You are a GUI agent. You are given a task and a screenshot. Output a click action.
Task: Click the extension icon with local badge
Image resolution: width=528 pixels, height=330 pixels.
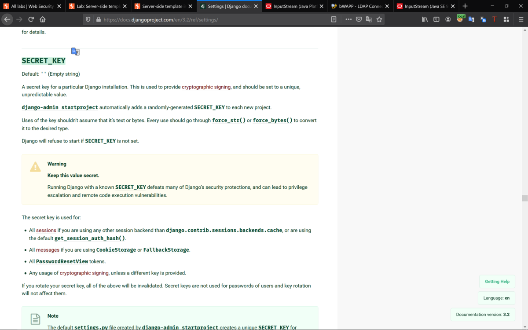[x=460, y=19]
